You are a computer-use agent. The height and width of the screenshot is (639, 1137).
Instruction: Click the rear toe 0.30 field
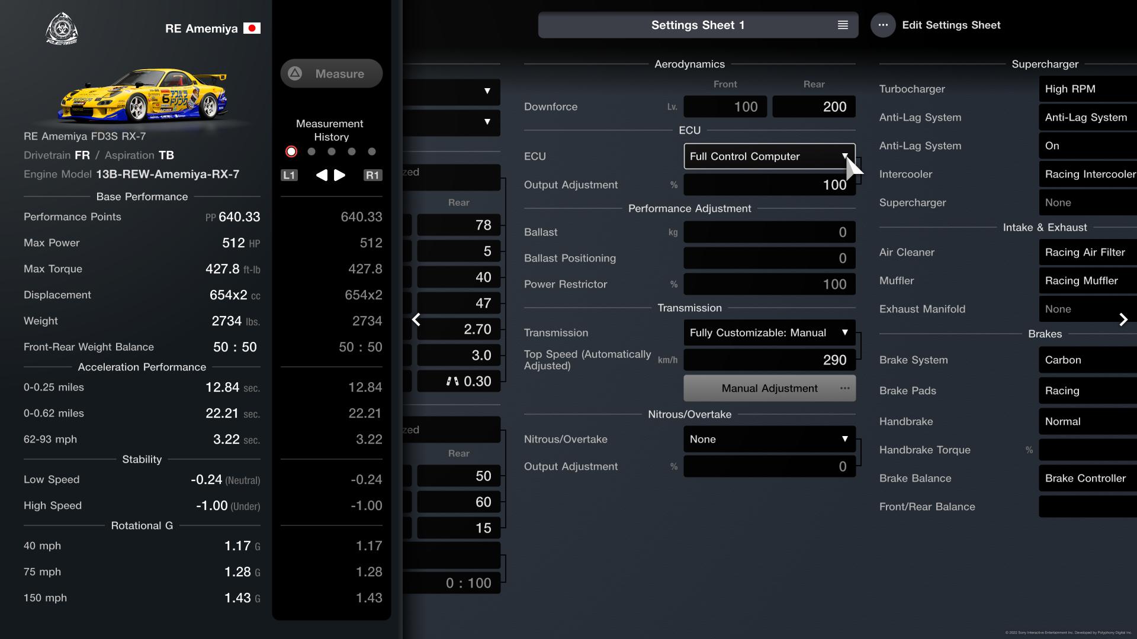click(x=458, y=381)
